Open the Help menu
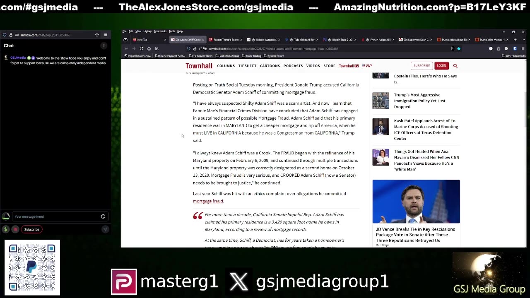 coord(180,31)
